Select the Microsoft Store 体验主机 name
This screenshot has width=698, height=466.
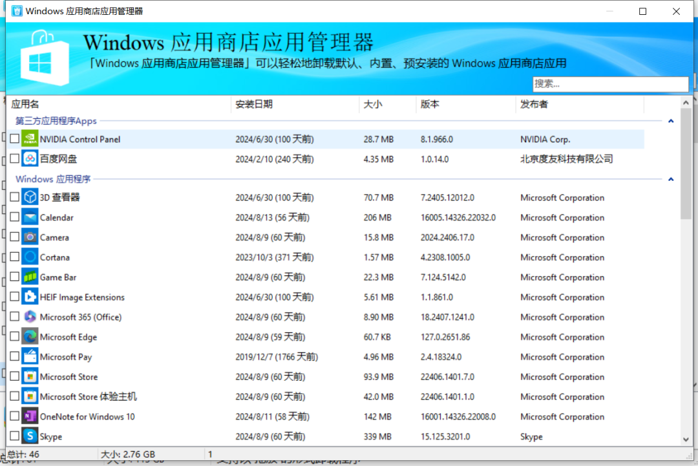tap(88, 397)
